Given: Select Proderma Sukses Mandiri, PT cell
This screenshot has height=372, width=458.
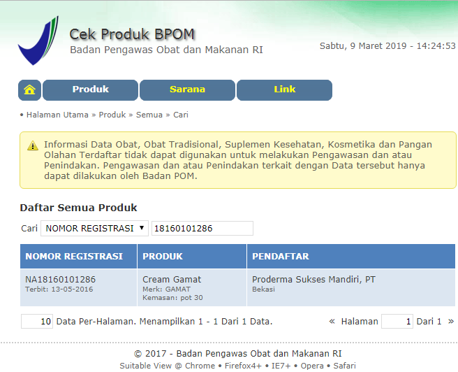Looking at the screenshot, I should 351,288.
